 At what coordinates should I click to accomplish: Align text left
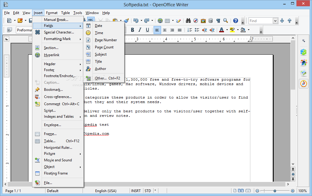(x=157, y=30)
